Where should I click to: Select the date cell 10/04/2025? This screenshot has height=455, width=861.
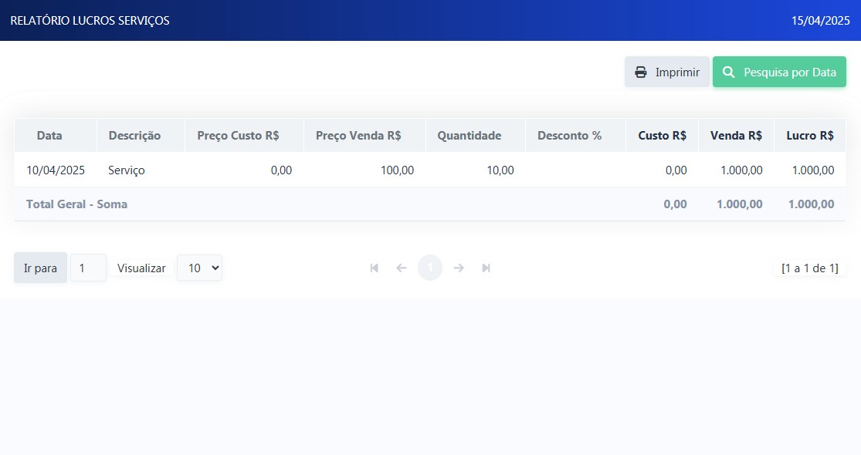pos(56,170)
